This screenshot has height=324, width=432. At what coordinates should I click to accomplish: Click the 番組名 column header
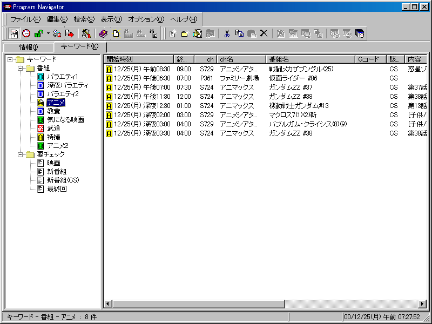pos(310,59)
